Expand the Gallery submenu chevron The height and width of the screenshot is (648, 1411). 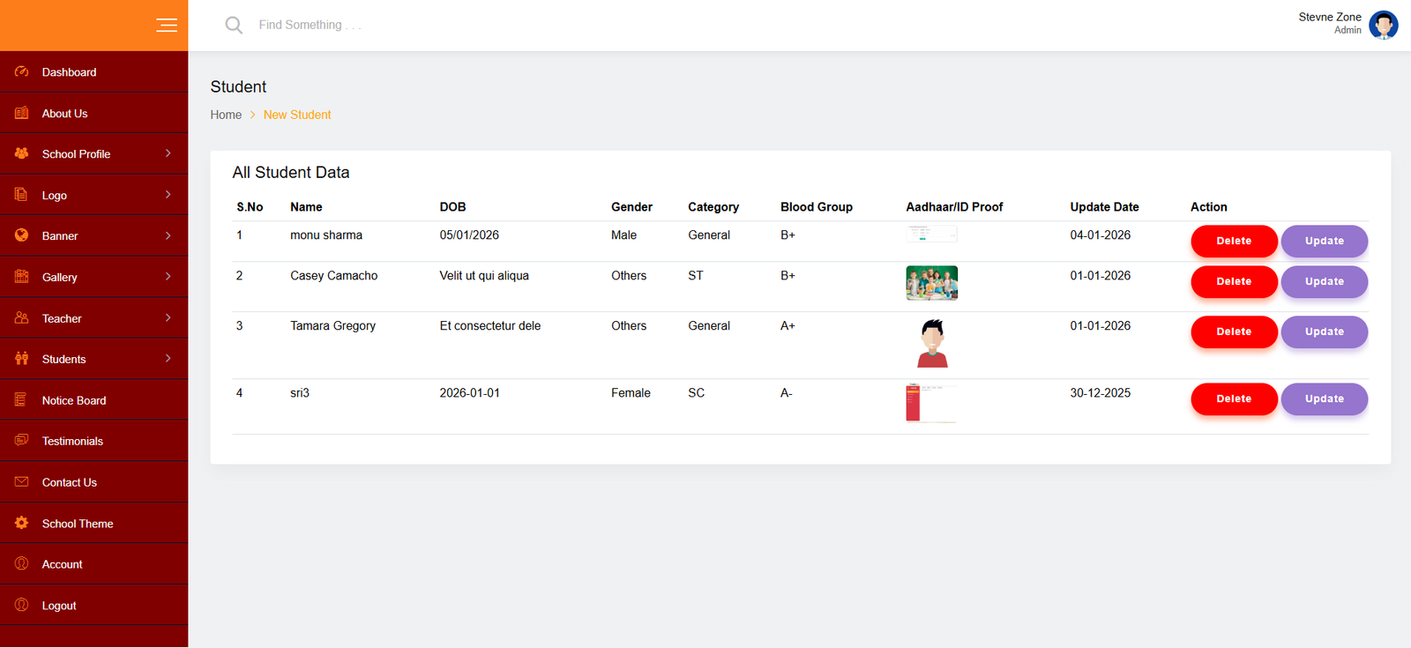click(x=168, y=277)
